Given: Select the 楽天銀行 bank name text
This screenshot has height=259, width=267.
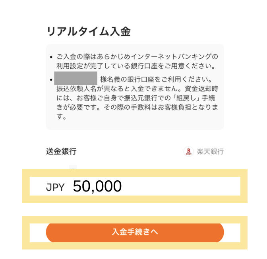Looking at the screenshot, I should pos(210,151).
